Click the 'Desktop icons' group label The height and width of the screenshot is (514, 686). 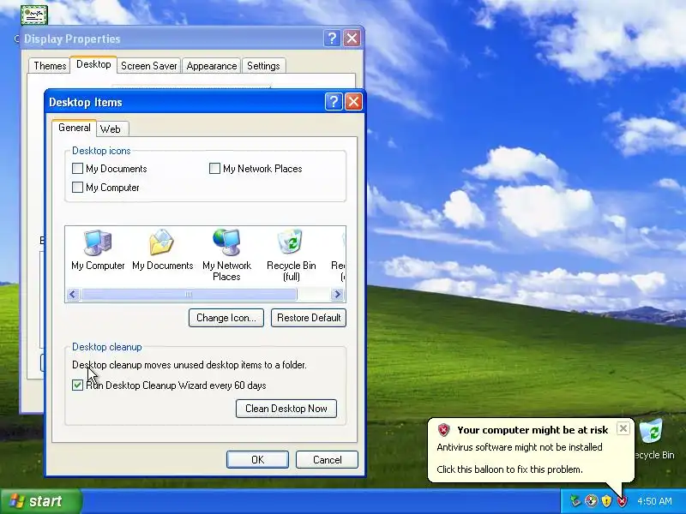click(101, 151)
